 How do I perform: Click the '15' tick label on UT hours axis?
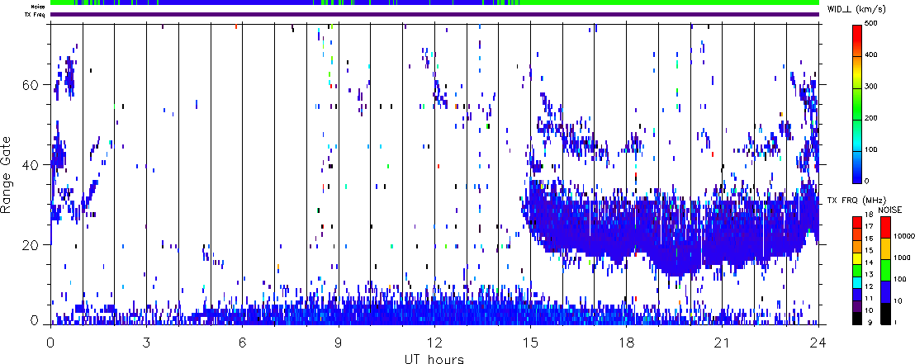530,343
